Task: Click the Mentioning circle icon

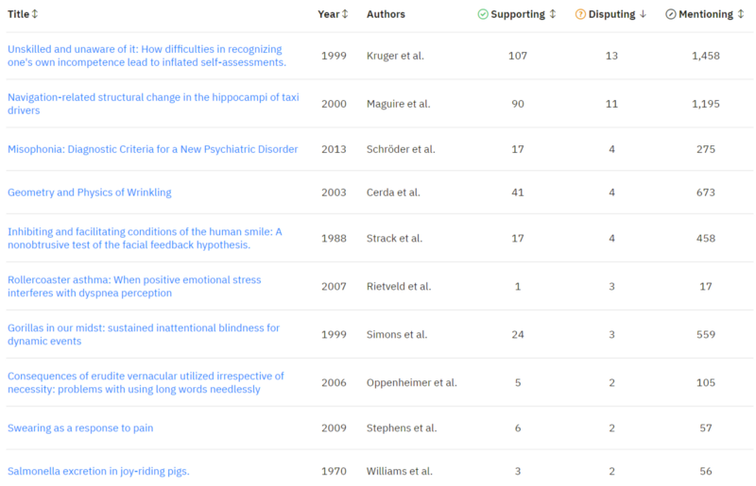Action: pyautogui.click(x=670, y=14)
